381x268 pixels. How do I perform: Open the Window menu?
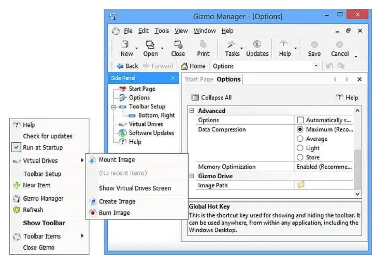[205, 31]
